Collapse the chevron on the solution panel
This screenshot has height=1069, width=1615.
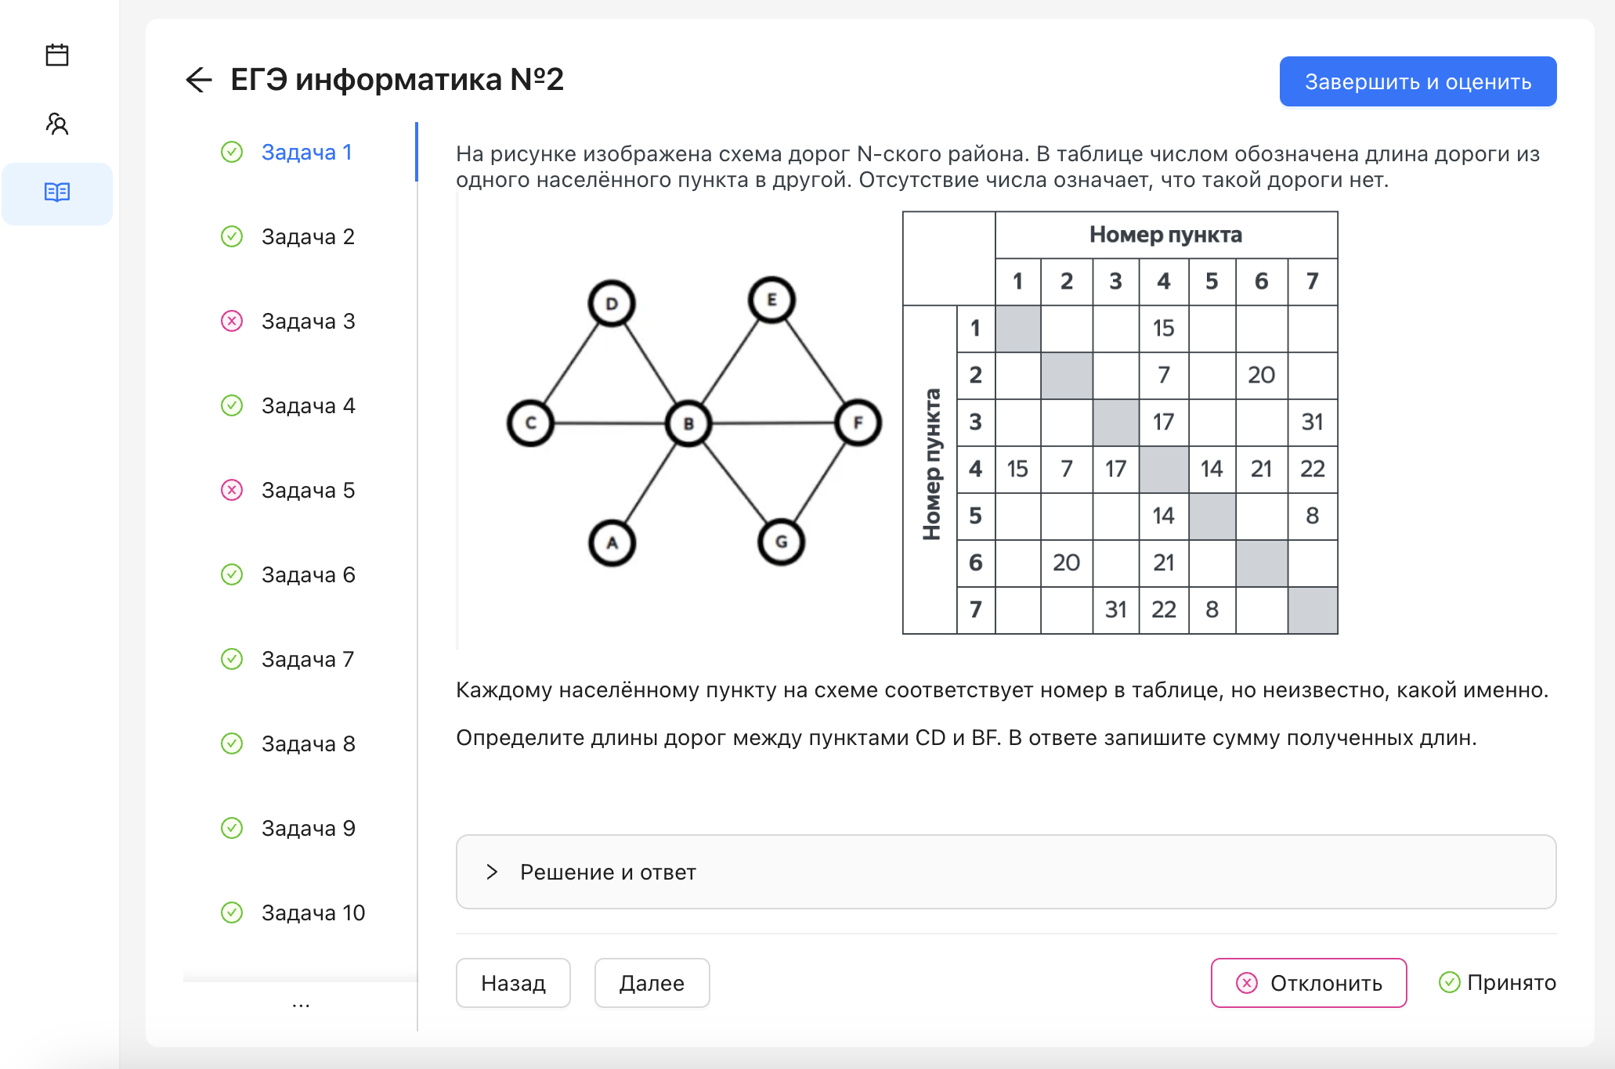(x=493, y=872)
